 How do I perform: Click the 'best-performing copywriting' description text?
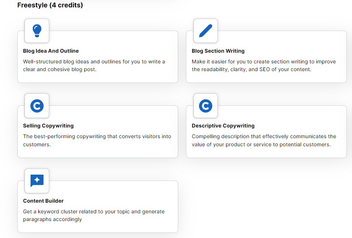(97, 140)
